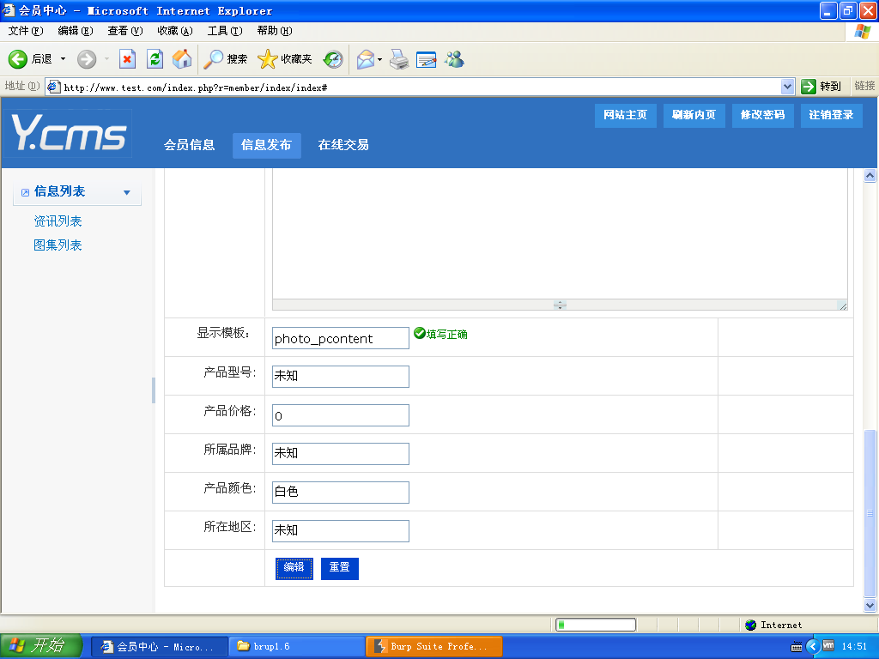879x659 pixels.
Task: Collapse the 信息列表 sidebar section
Action: tap(127, 192)
